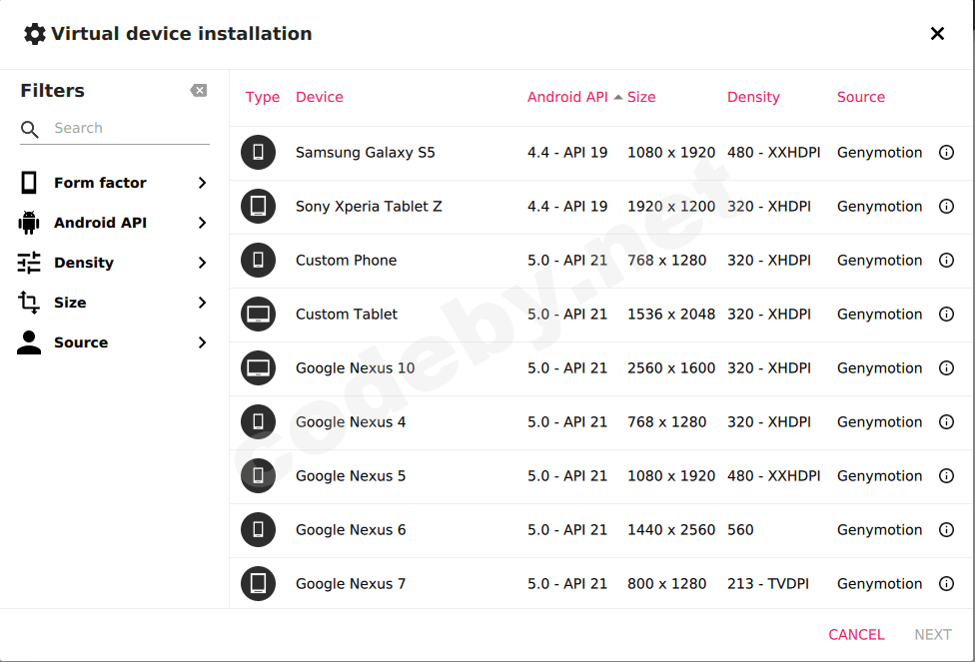Image resolution: width=975 pixels, height=662 pixels.
Task: Open info for Sony Xperia Tablet Z
Action: (946, 207)
